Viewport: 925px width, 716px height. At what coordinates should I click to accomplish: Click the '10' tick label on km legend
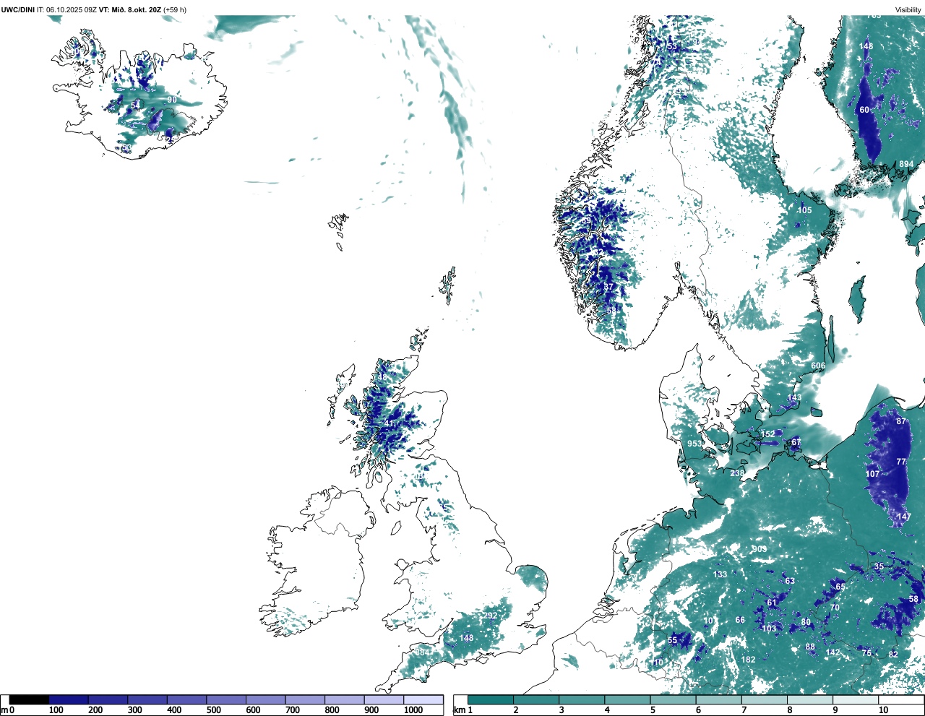pos(883,710)
